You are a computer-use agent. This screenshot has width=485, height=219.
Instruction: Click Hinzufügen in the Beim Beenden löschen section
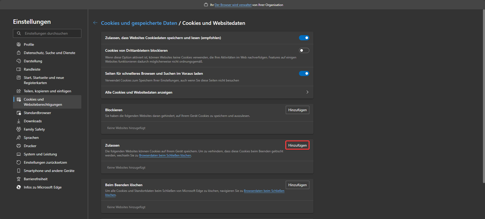297,185
